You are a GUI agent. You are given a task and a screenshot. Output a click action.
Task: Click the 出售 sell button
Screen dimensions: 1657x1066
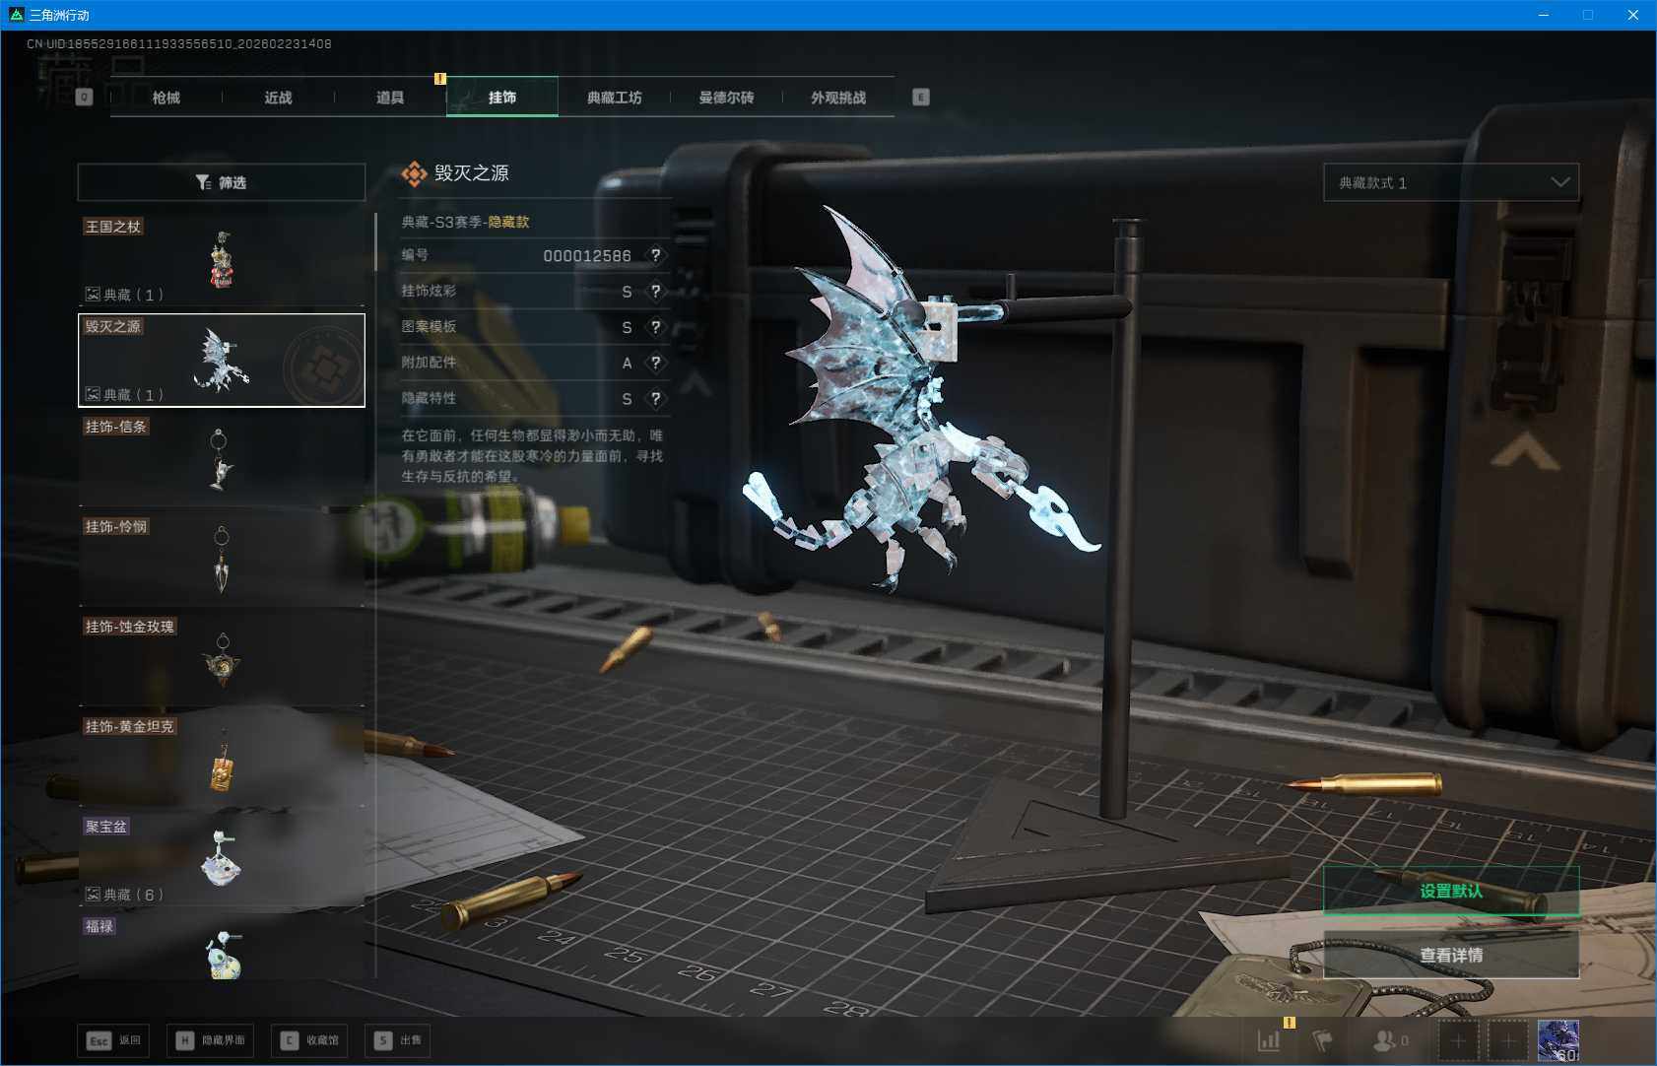point(398,1040)
